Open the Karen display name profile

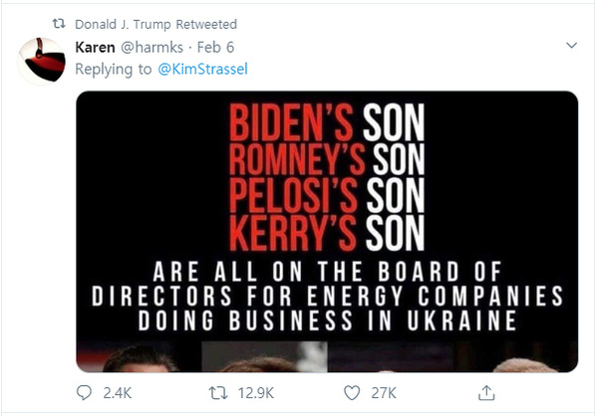[x=95, y=48]
